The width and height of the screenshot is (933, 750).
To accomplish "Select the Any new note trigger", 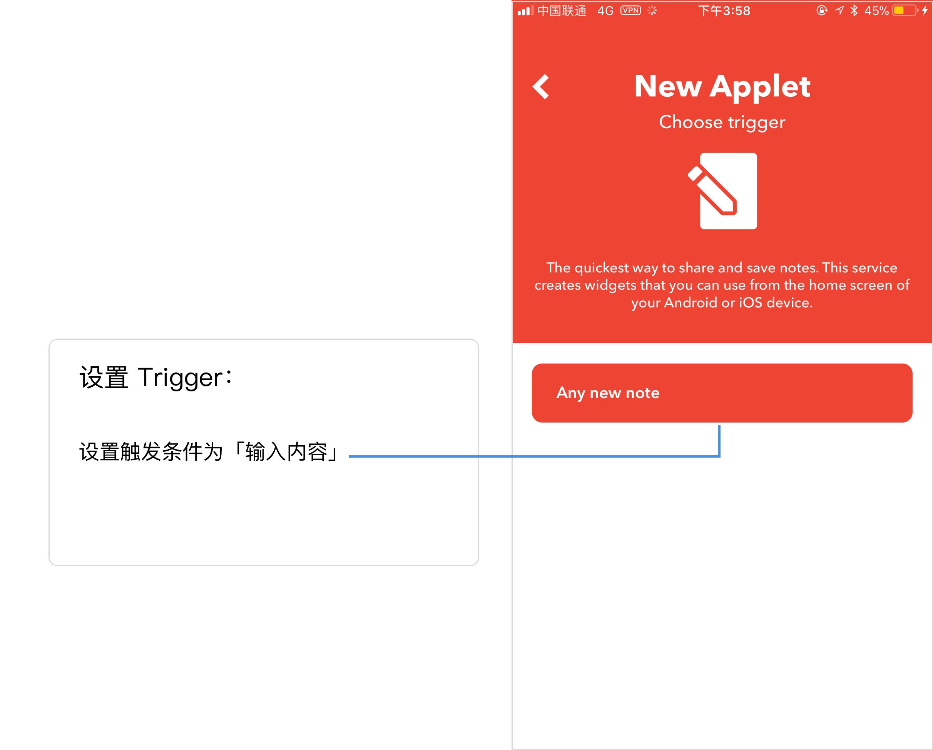I will [x=722, y=393].
